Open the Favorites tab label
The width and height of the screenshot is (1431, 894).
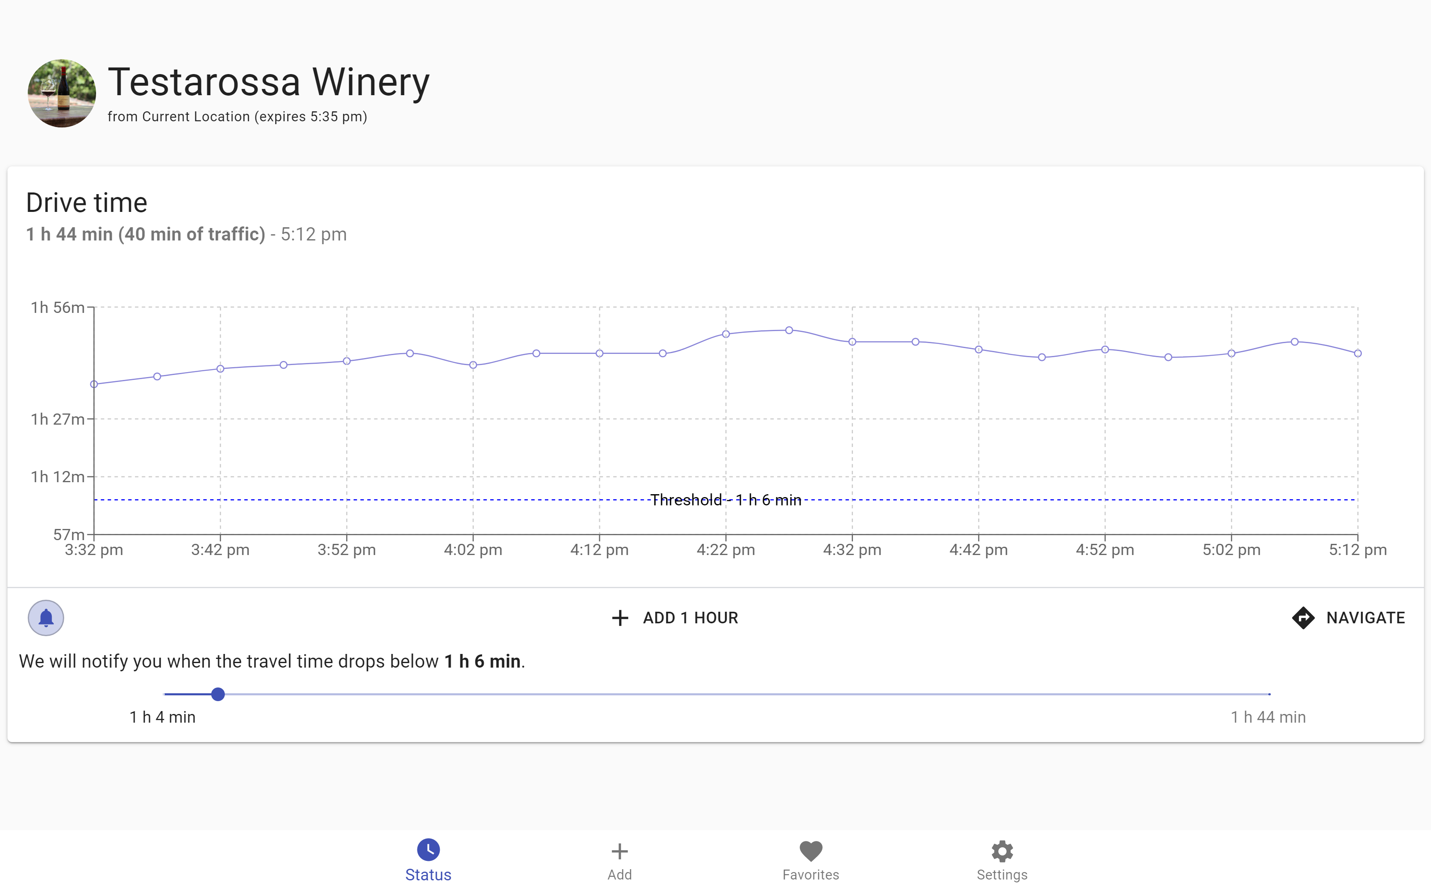[811, 875]
